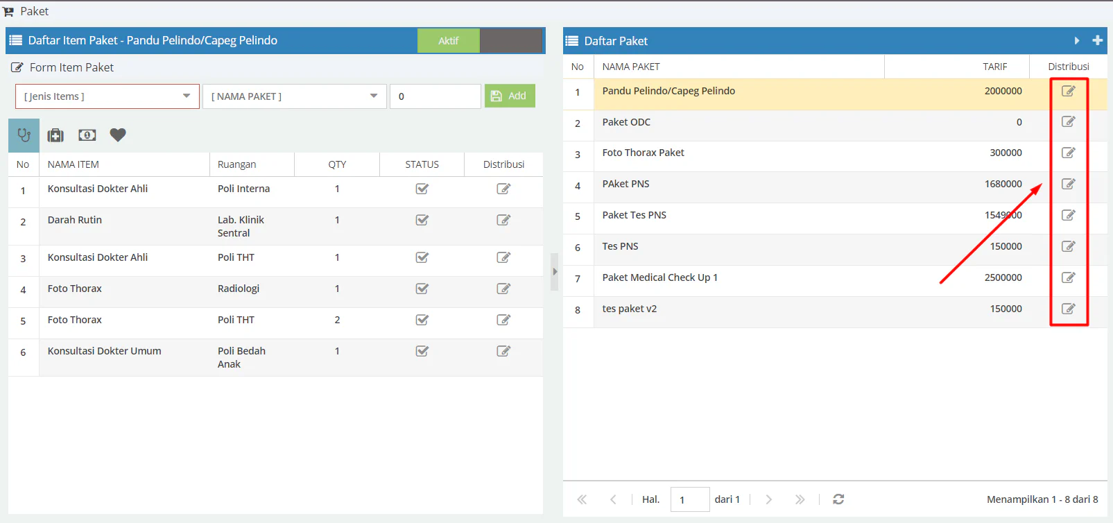This screenshot has height=523, width=1113.
Task: Click the 2000000 tariff value
Action: pyautogui.click(x=1003, y=91)
